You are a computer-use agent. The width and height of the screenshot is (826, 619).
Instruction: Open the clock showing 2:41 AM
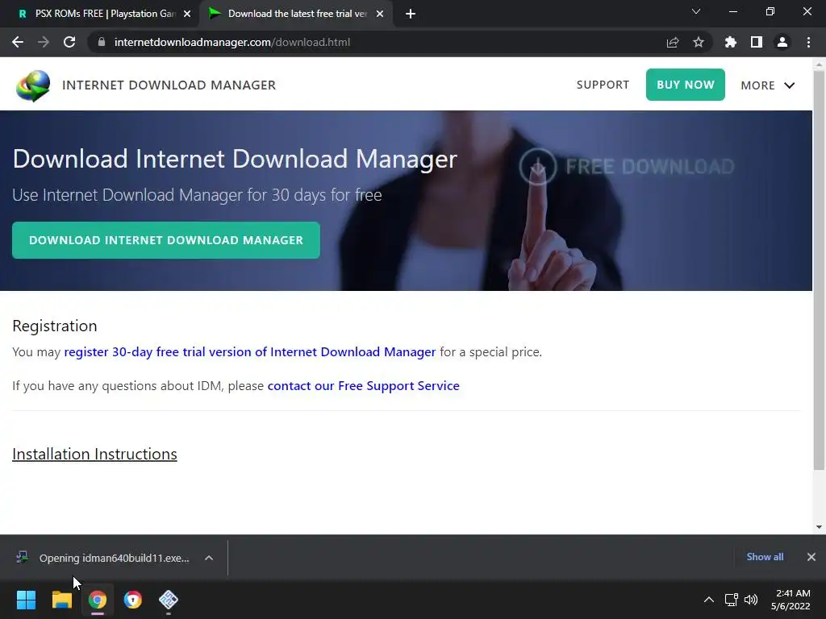pyautogui.click(x=791, y=600)
